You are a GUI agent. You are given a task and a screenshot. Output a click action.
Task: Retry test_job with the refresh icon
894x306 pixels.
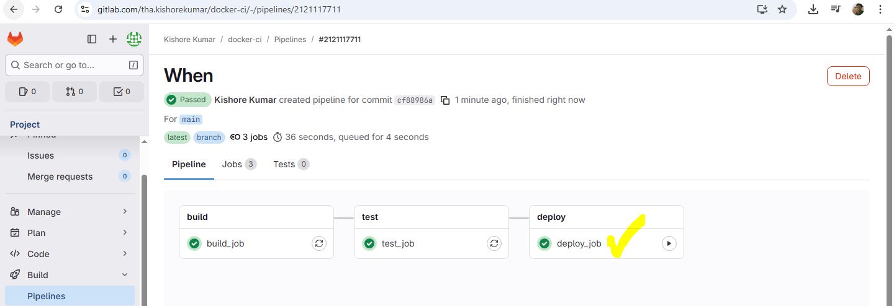494,243
